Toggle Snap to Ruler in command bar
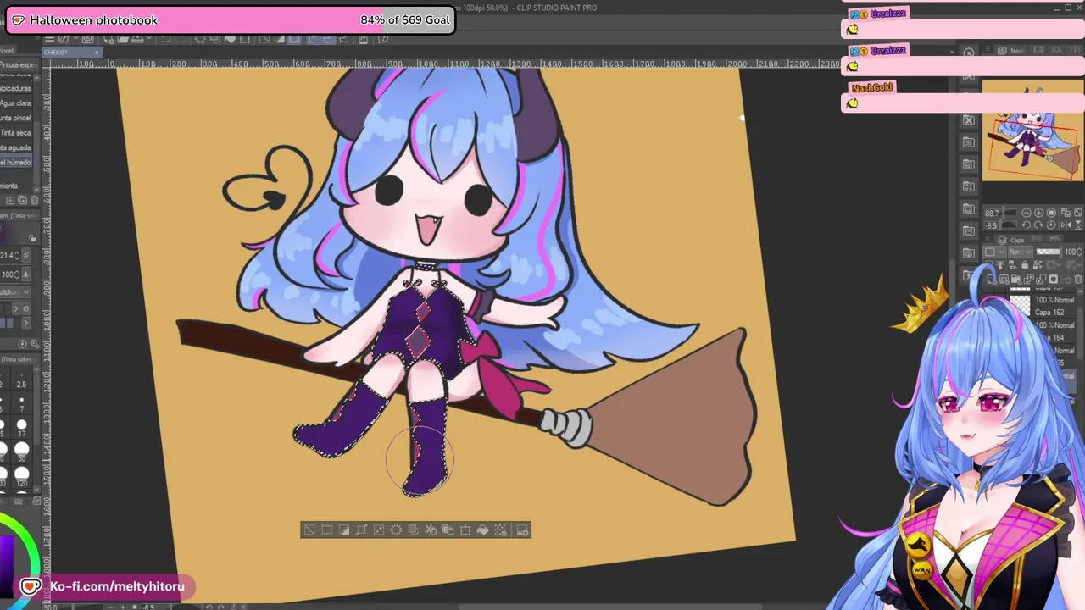The height and width of the screenshot is (610, 1085). point(313,39)
